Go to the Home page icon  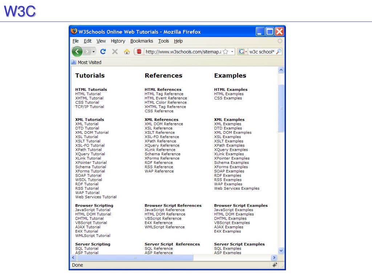[x=127, y=52]
